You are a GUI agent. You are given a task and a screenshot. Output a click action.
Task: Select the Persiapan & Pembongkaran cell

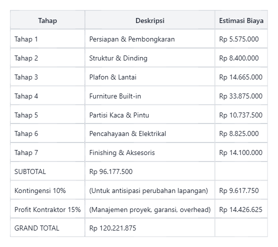coord(150,38)
